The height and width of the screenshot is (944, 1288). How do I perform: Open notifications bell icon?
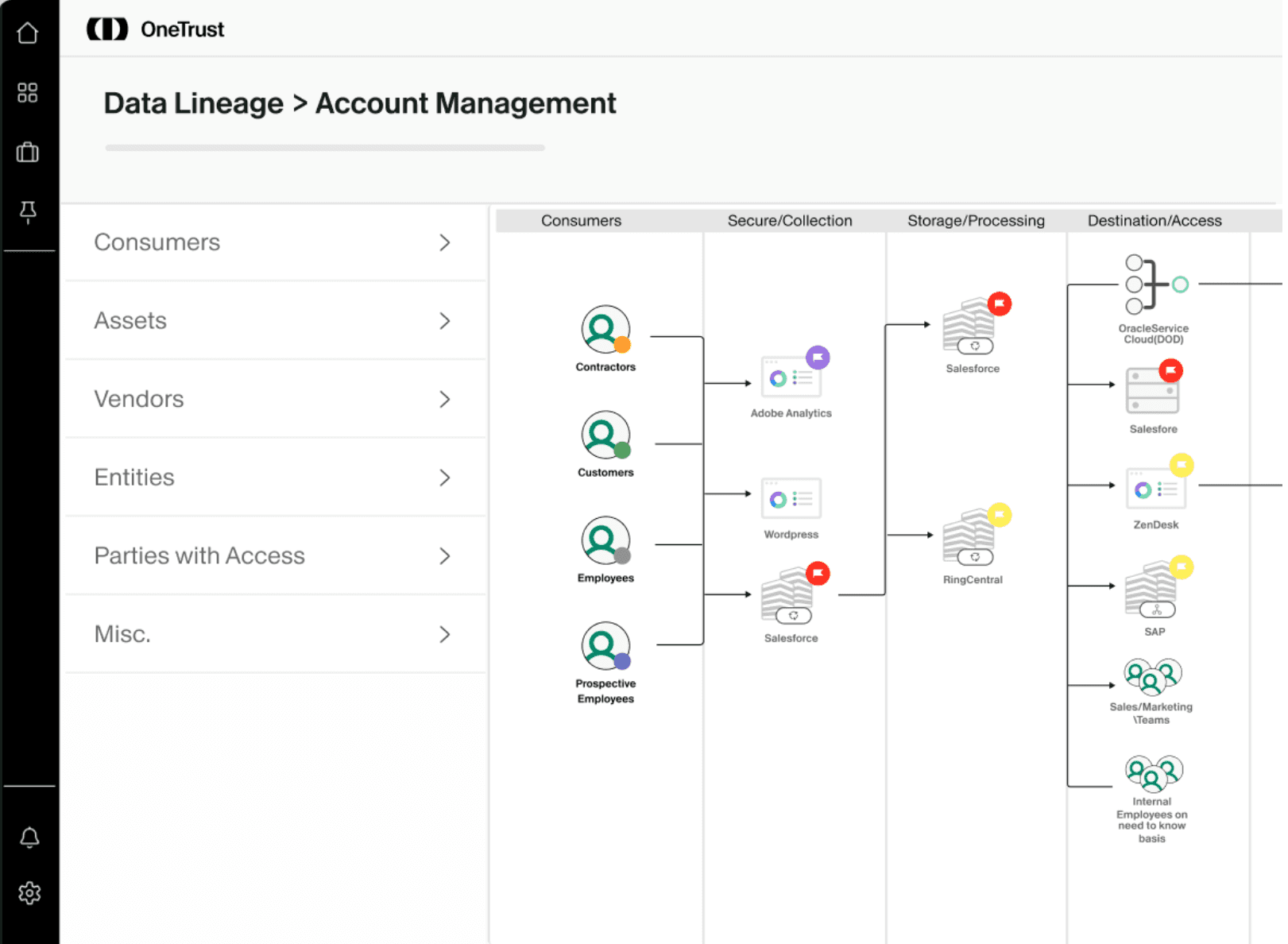click(29, 838)
